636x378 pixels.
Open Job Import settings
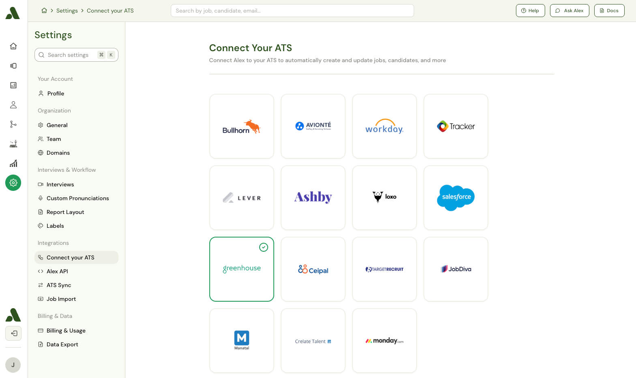click(76, 299)
